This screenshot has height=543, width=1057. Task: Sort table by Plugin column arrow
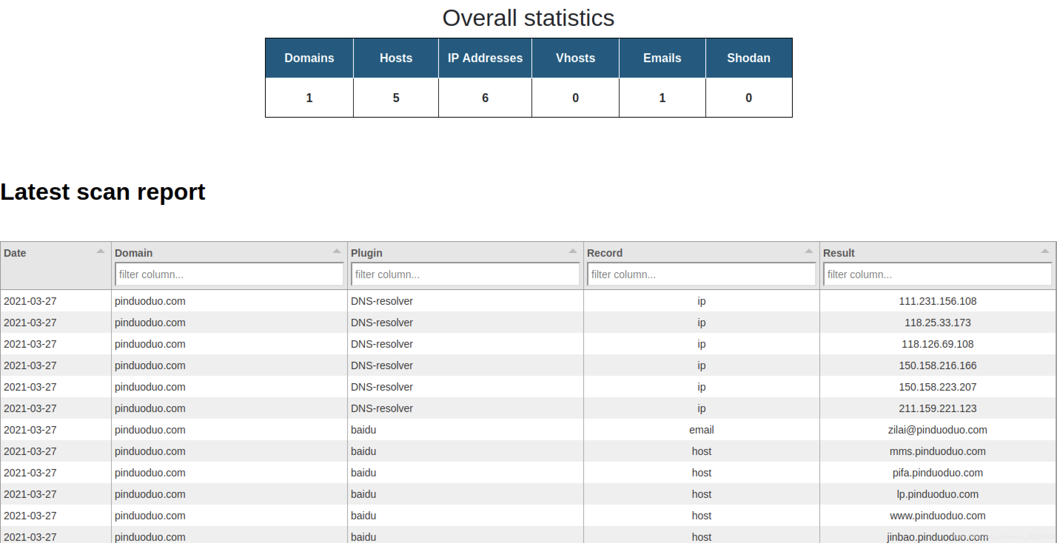point(573,251)
